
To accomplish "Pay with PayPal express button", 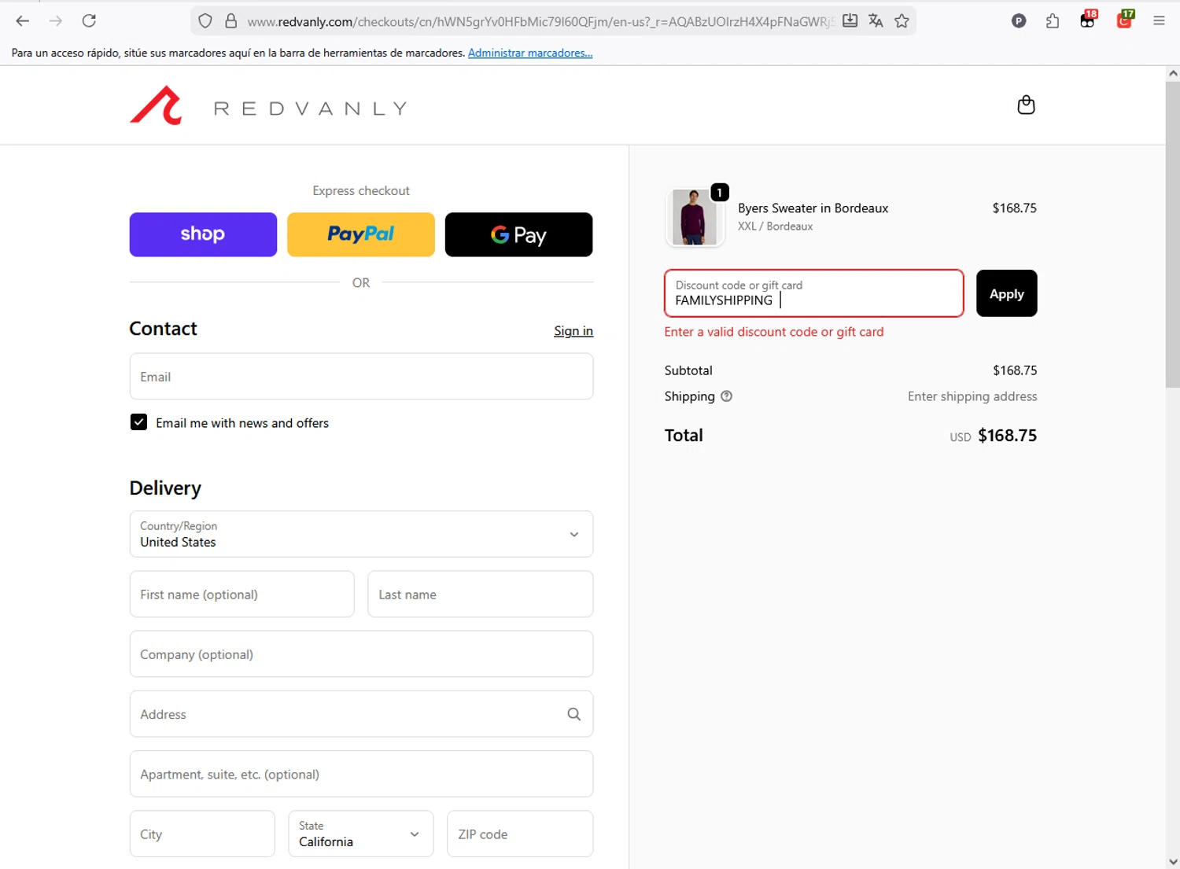I will 361,234.
